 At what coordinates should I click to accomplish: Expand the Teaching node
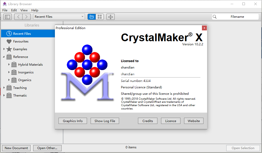coord(4,88)
